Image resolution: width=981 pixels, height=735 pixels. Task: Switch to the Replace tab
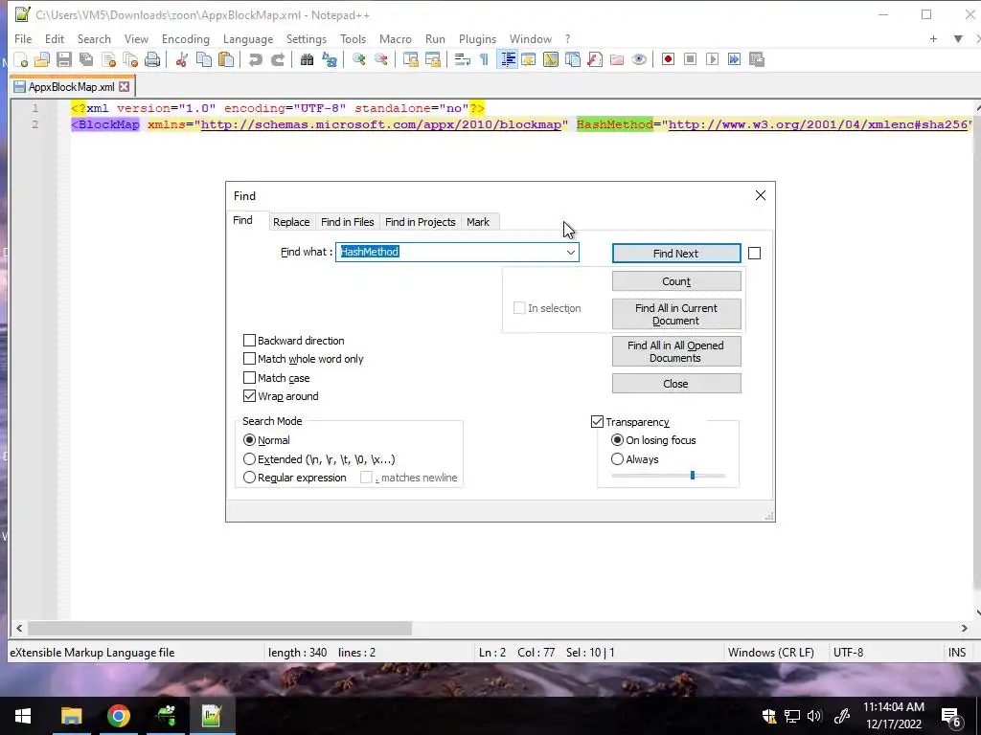tap(291, 222)
